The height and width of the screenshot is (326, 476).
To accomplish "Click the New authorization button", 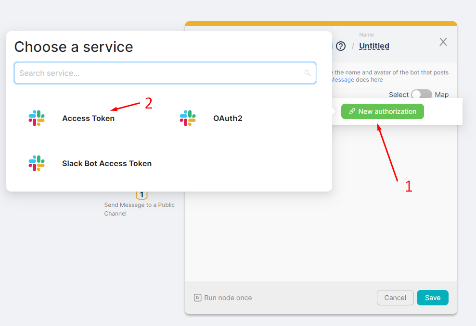I will coord(382,111).
